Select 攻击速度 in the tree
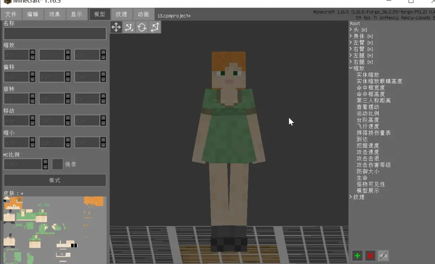The width and height of the screenshot is (435, 264). (x=368, y=152)
